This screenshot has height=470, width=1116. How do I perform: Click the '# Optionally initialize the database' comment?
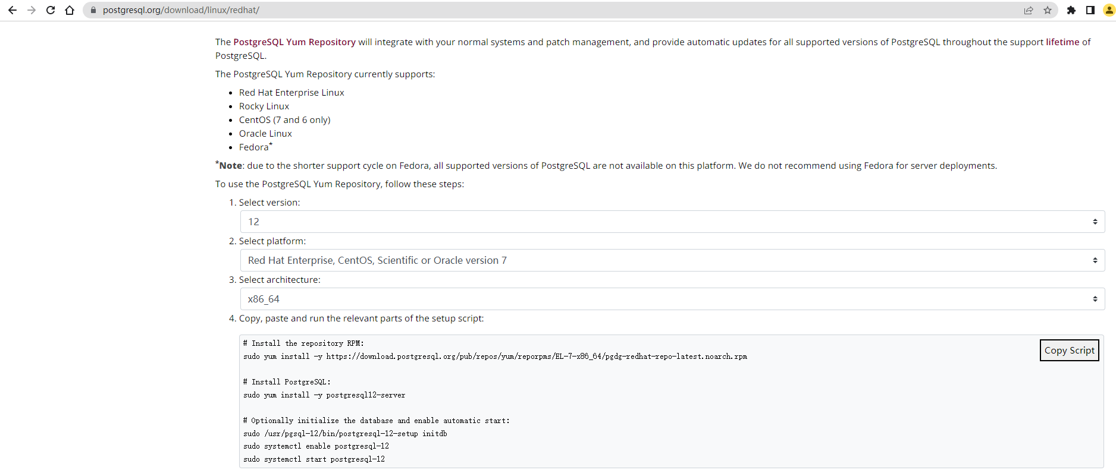pos(377,421)
